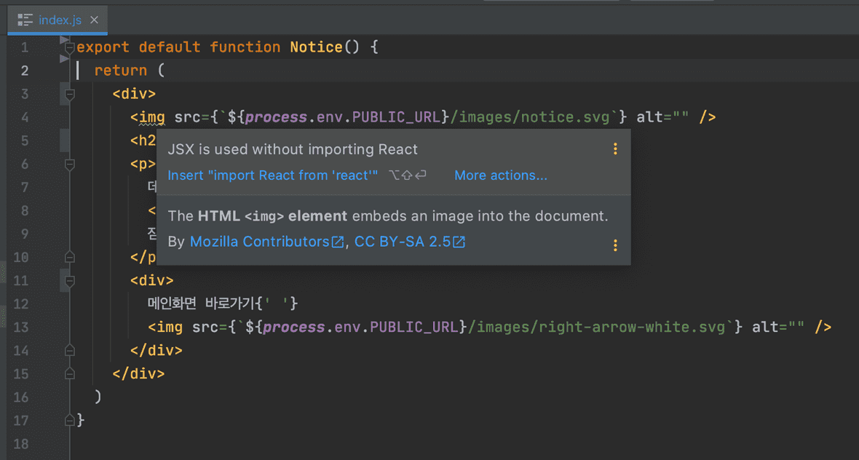Screen dimensions: 859x460
Task: Click the index.js file type icon
Action: click(x=25, y=20)
